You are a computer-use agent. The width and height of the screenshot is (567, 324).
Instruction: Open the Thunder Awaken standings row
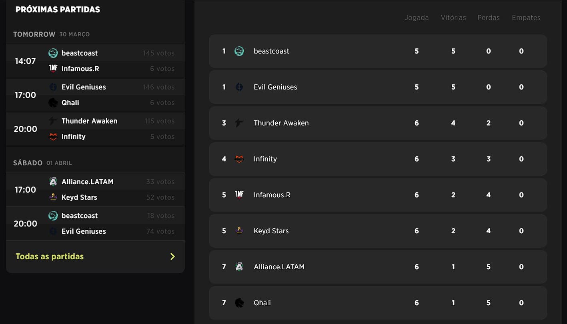378,123
